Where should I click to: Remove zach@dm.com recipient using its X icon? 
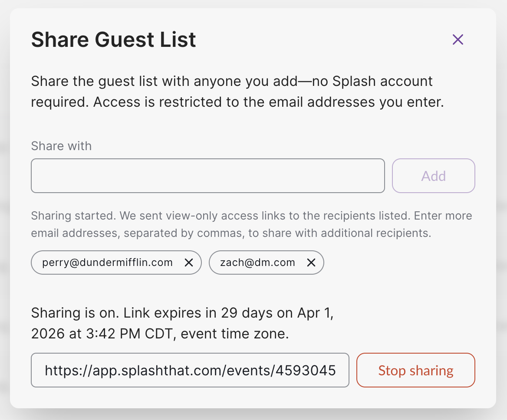(311, 262)
